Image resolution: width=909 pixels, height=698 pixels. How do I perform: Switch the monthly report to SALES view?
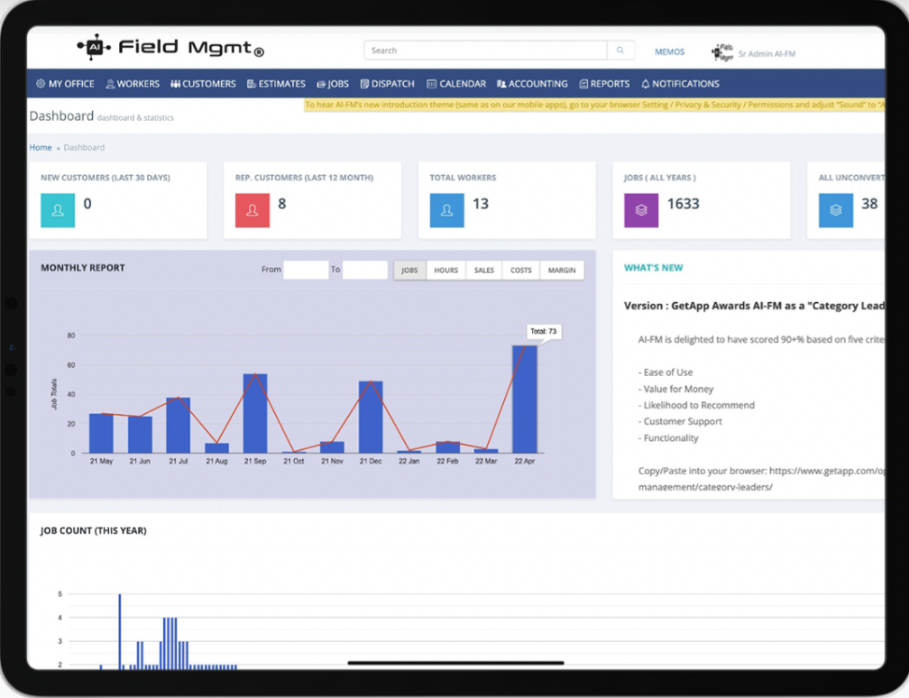point(483,270)
